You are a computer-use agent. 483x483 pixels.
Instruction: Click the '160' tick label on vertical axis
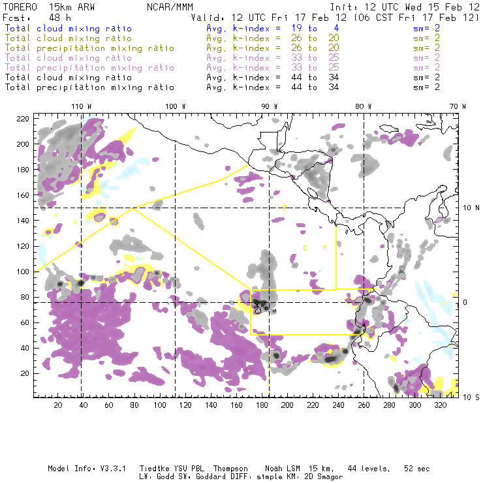click(23, 195)
